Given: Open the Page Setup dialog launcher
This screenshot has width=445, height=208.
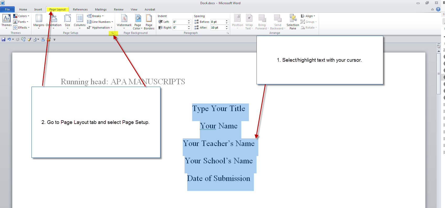Looking at the screenshot, I should (112, 33).
